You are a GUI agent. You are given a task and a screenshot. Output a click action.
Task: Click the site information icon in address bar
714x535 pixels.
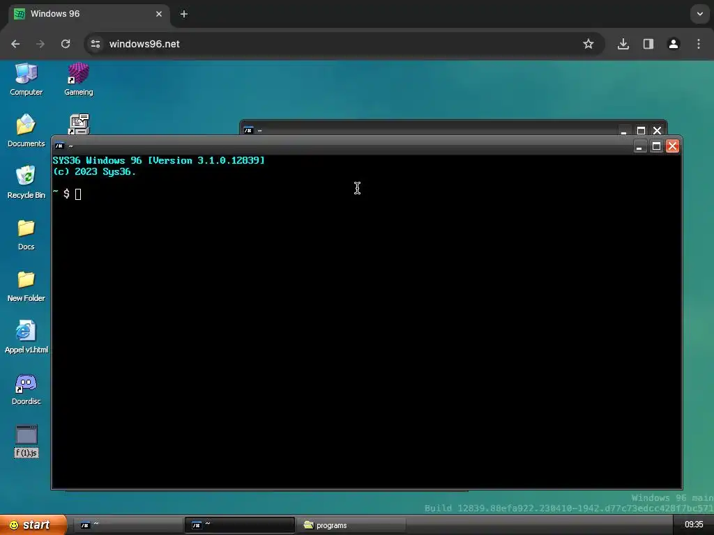click(x=96, y=44)
